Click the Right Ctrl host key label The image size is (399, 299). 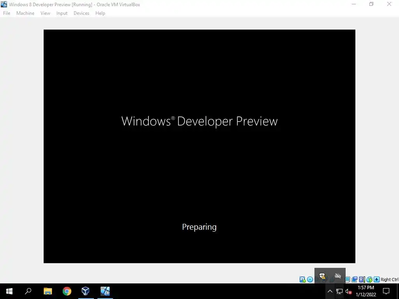coord(389,280)
